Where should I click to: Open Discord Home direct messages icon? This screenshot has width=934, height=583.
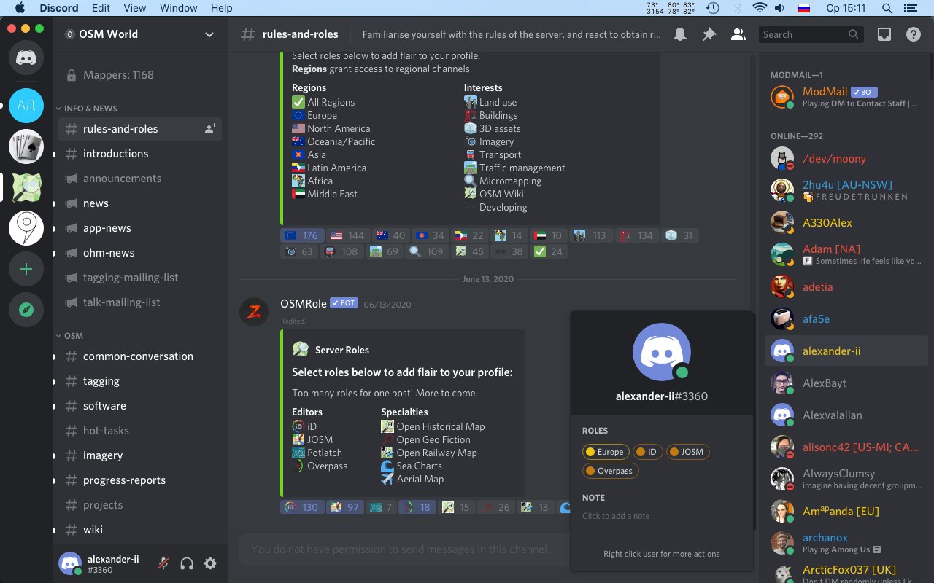[x=26, y=58]
